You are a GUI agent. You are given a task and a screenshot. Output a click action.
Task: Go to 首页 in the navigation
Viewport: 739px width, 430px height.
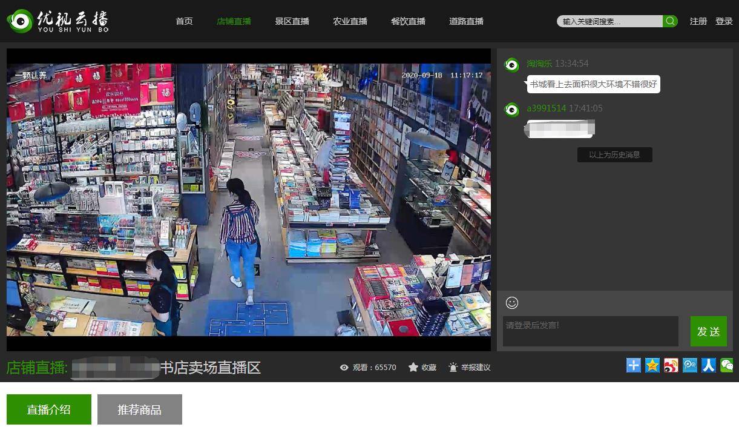183,21
